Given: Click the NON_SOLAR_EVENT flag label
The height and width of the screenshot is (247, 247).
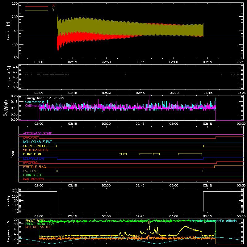Looking at the screenshot, I should [x=37, y=142].
